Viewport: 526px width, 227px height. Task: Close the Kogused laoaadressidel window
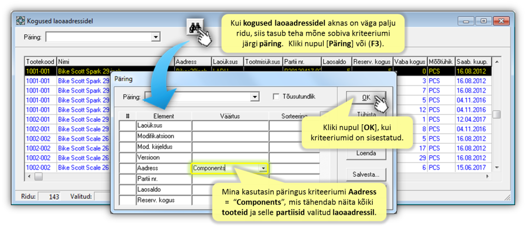[502, 21]
